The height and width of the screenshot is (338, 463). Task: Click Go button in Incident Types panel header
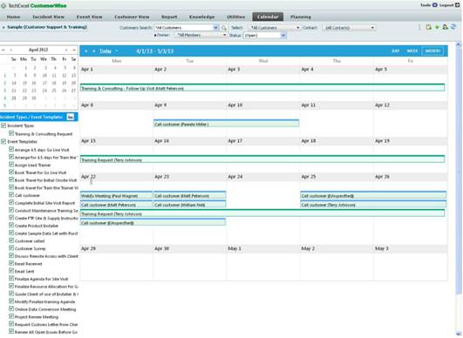(71, 117)
